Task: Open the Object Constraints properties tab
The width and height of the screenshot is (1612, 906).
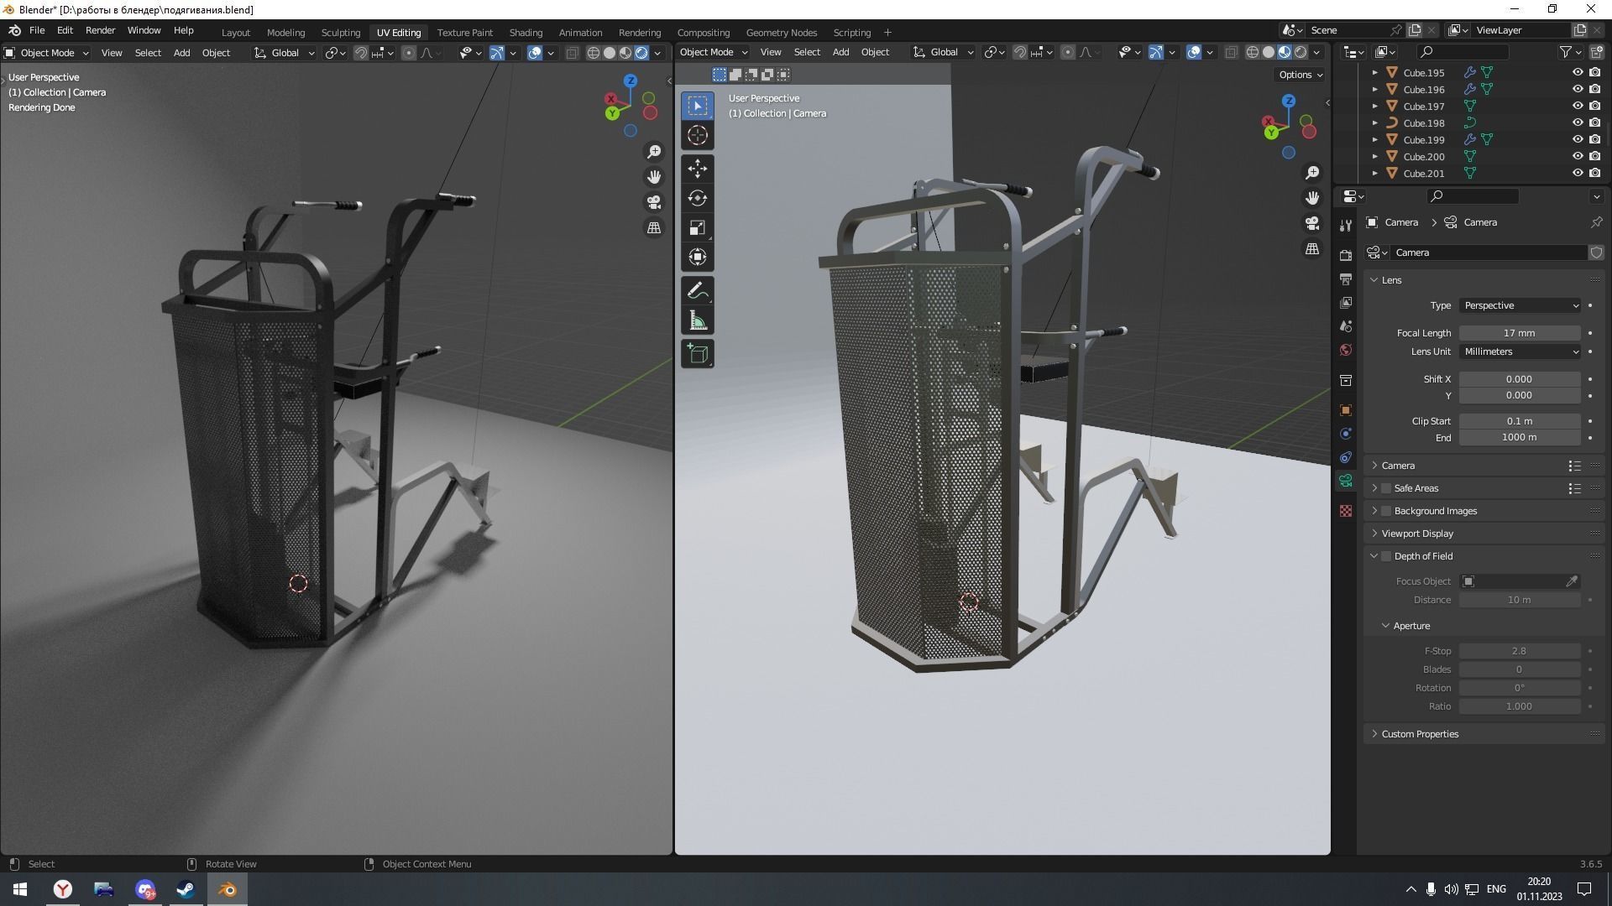Action: pyautogui.click(x=1346, y=457)
